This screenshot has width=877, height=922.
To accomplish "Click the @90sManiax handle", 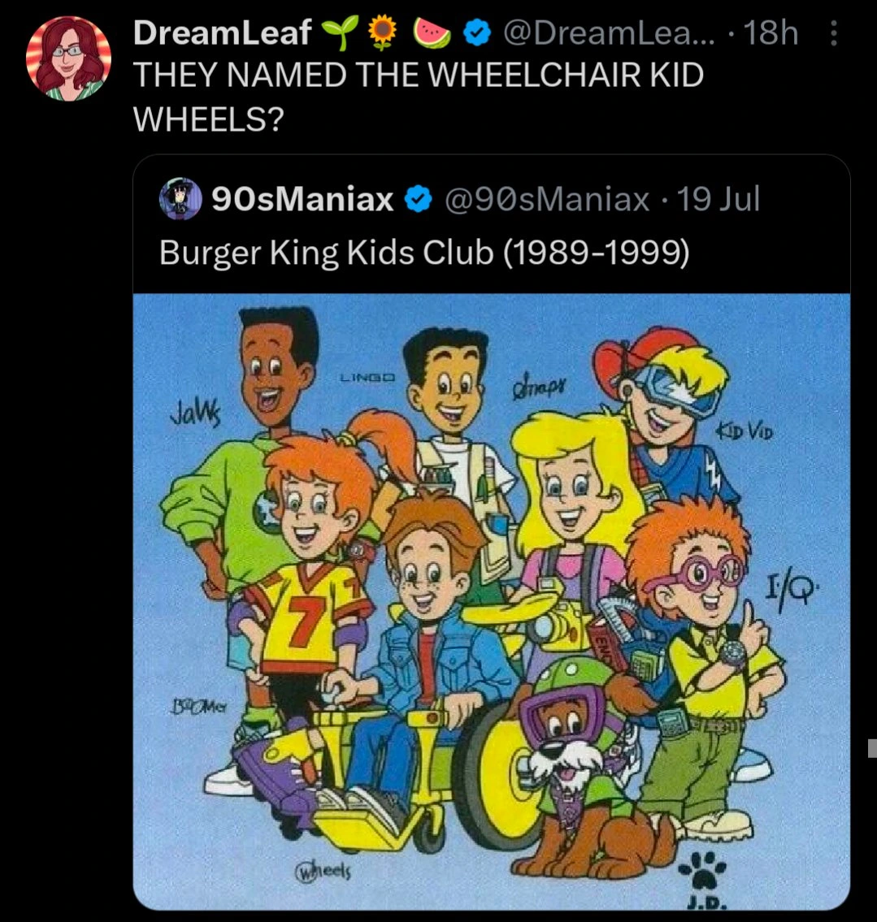I will point(546,199).
